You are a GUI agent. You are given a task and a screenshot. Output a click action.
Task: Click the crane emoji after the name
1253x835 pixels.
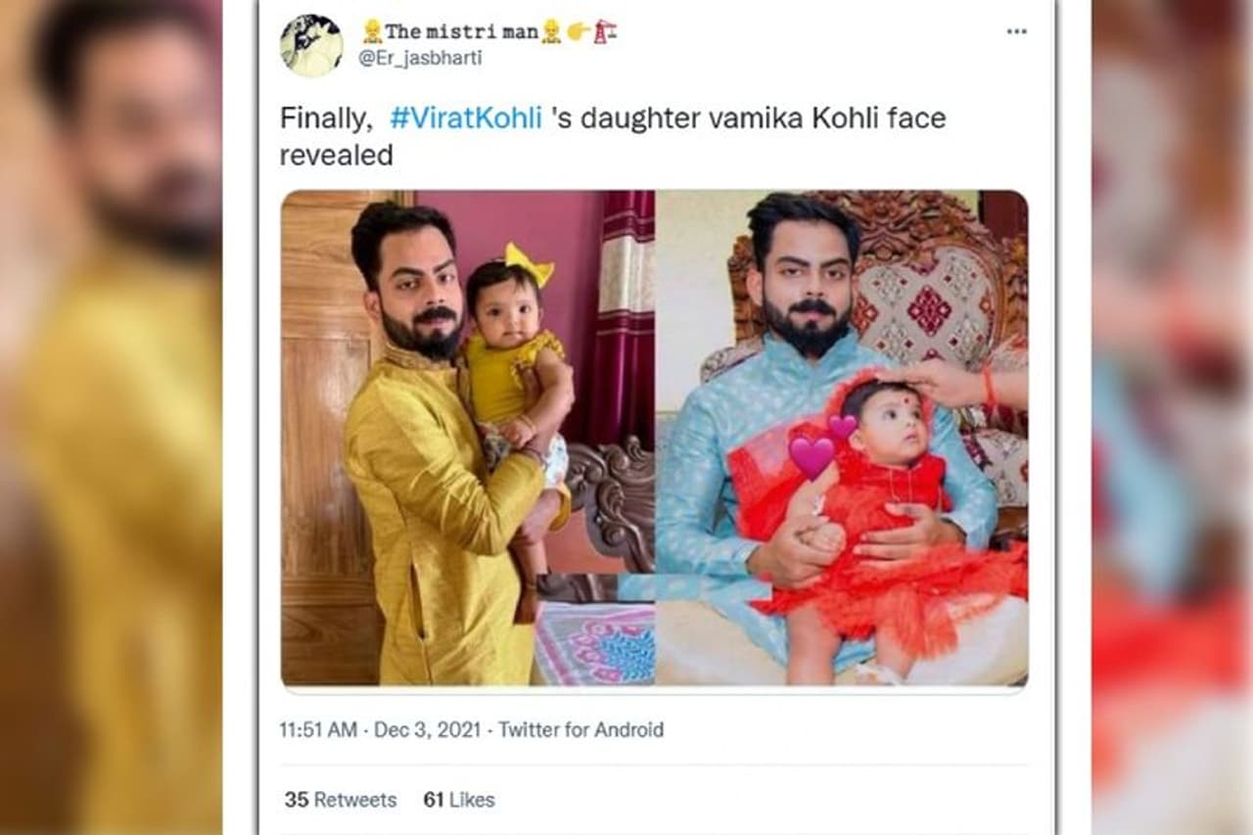(605, 31)
